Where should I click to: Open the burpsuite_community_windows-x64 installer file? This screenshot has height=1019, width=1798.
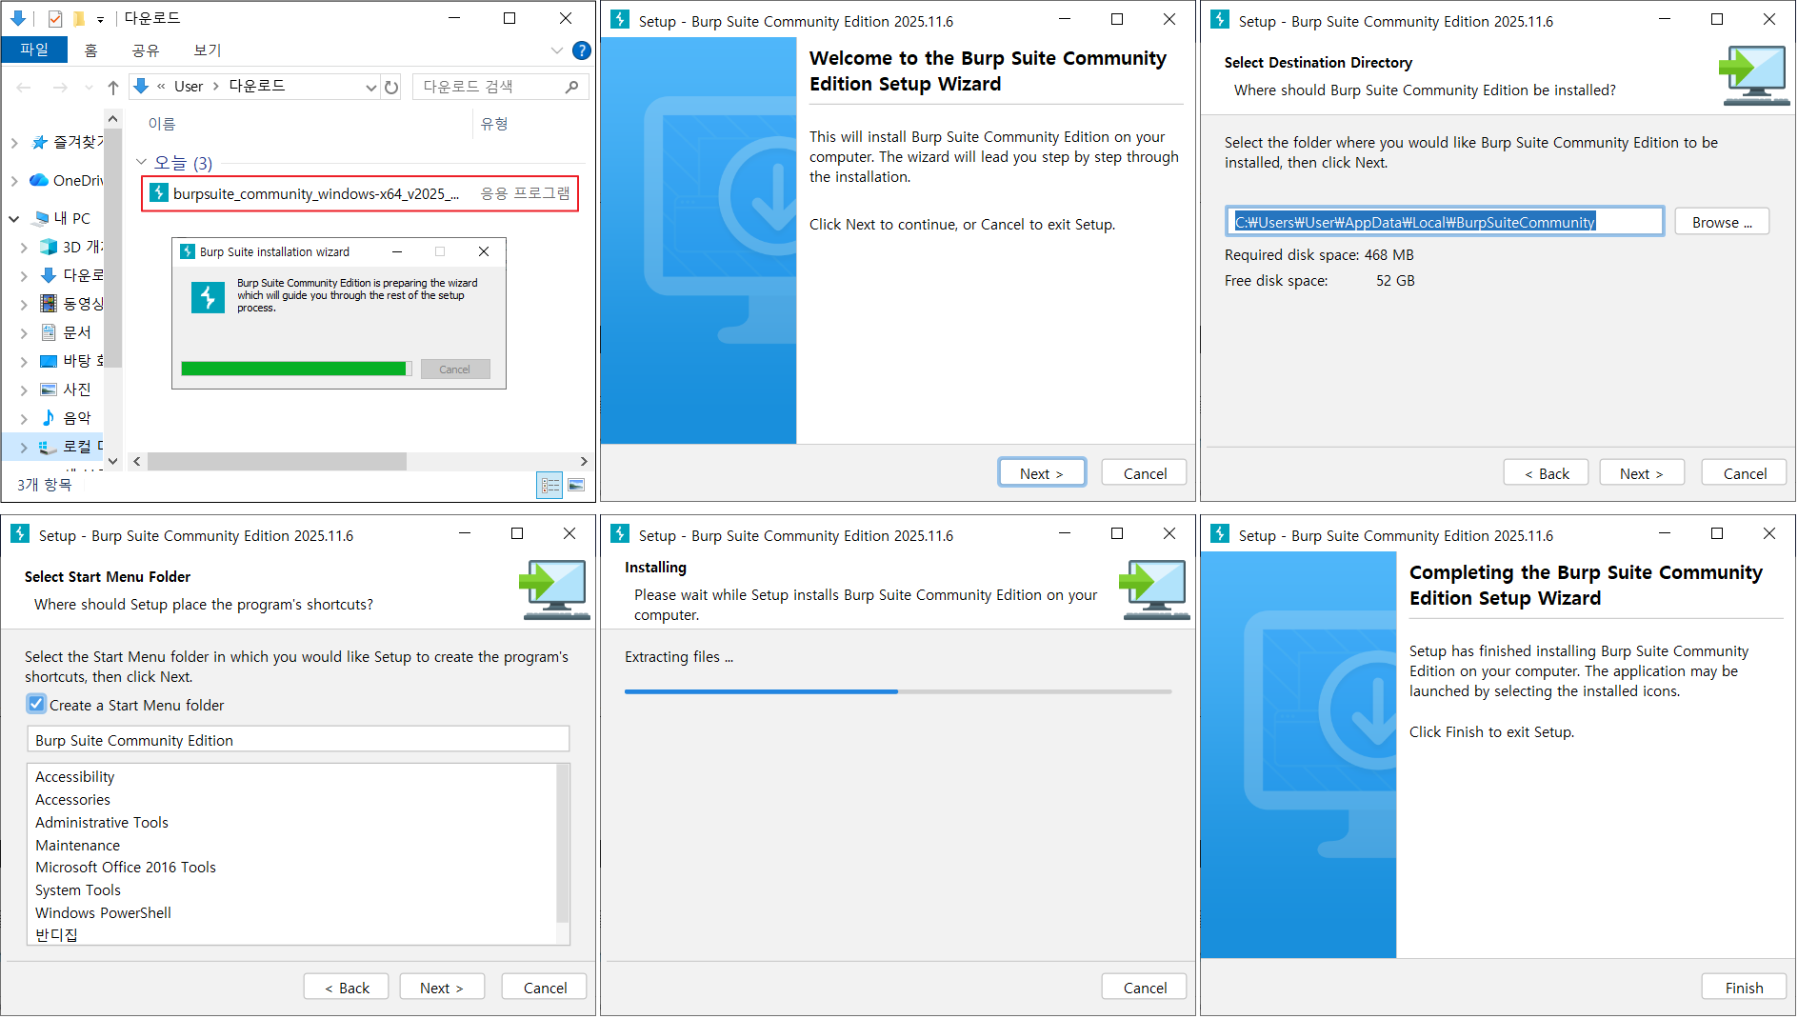coord(360,194)
